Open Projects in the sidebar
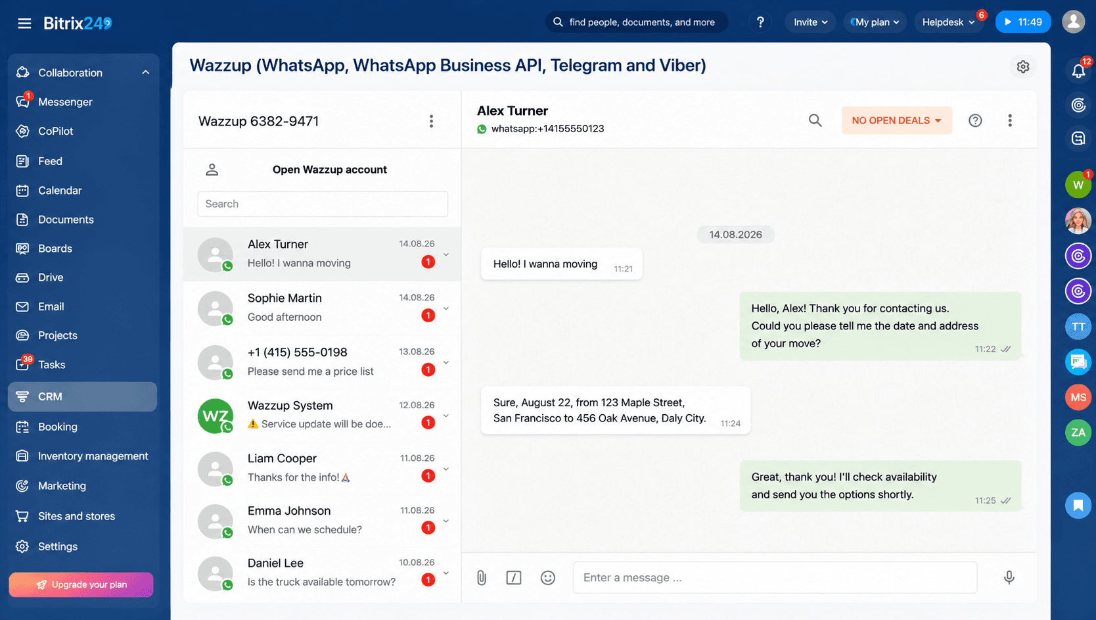Screen dimensions: 1096x620 pyautogui.click(x=83, y=335)
